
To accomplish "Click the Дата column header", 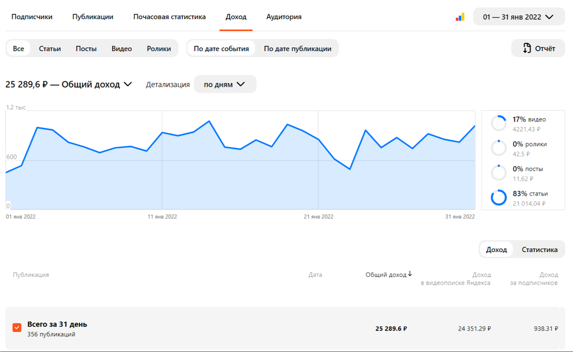I will [315, 275].
